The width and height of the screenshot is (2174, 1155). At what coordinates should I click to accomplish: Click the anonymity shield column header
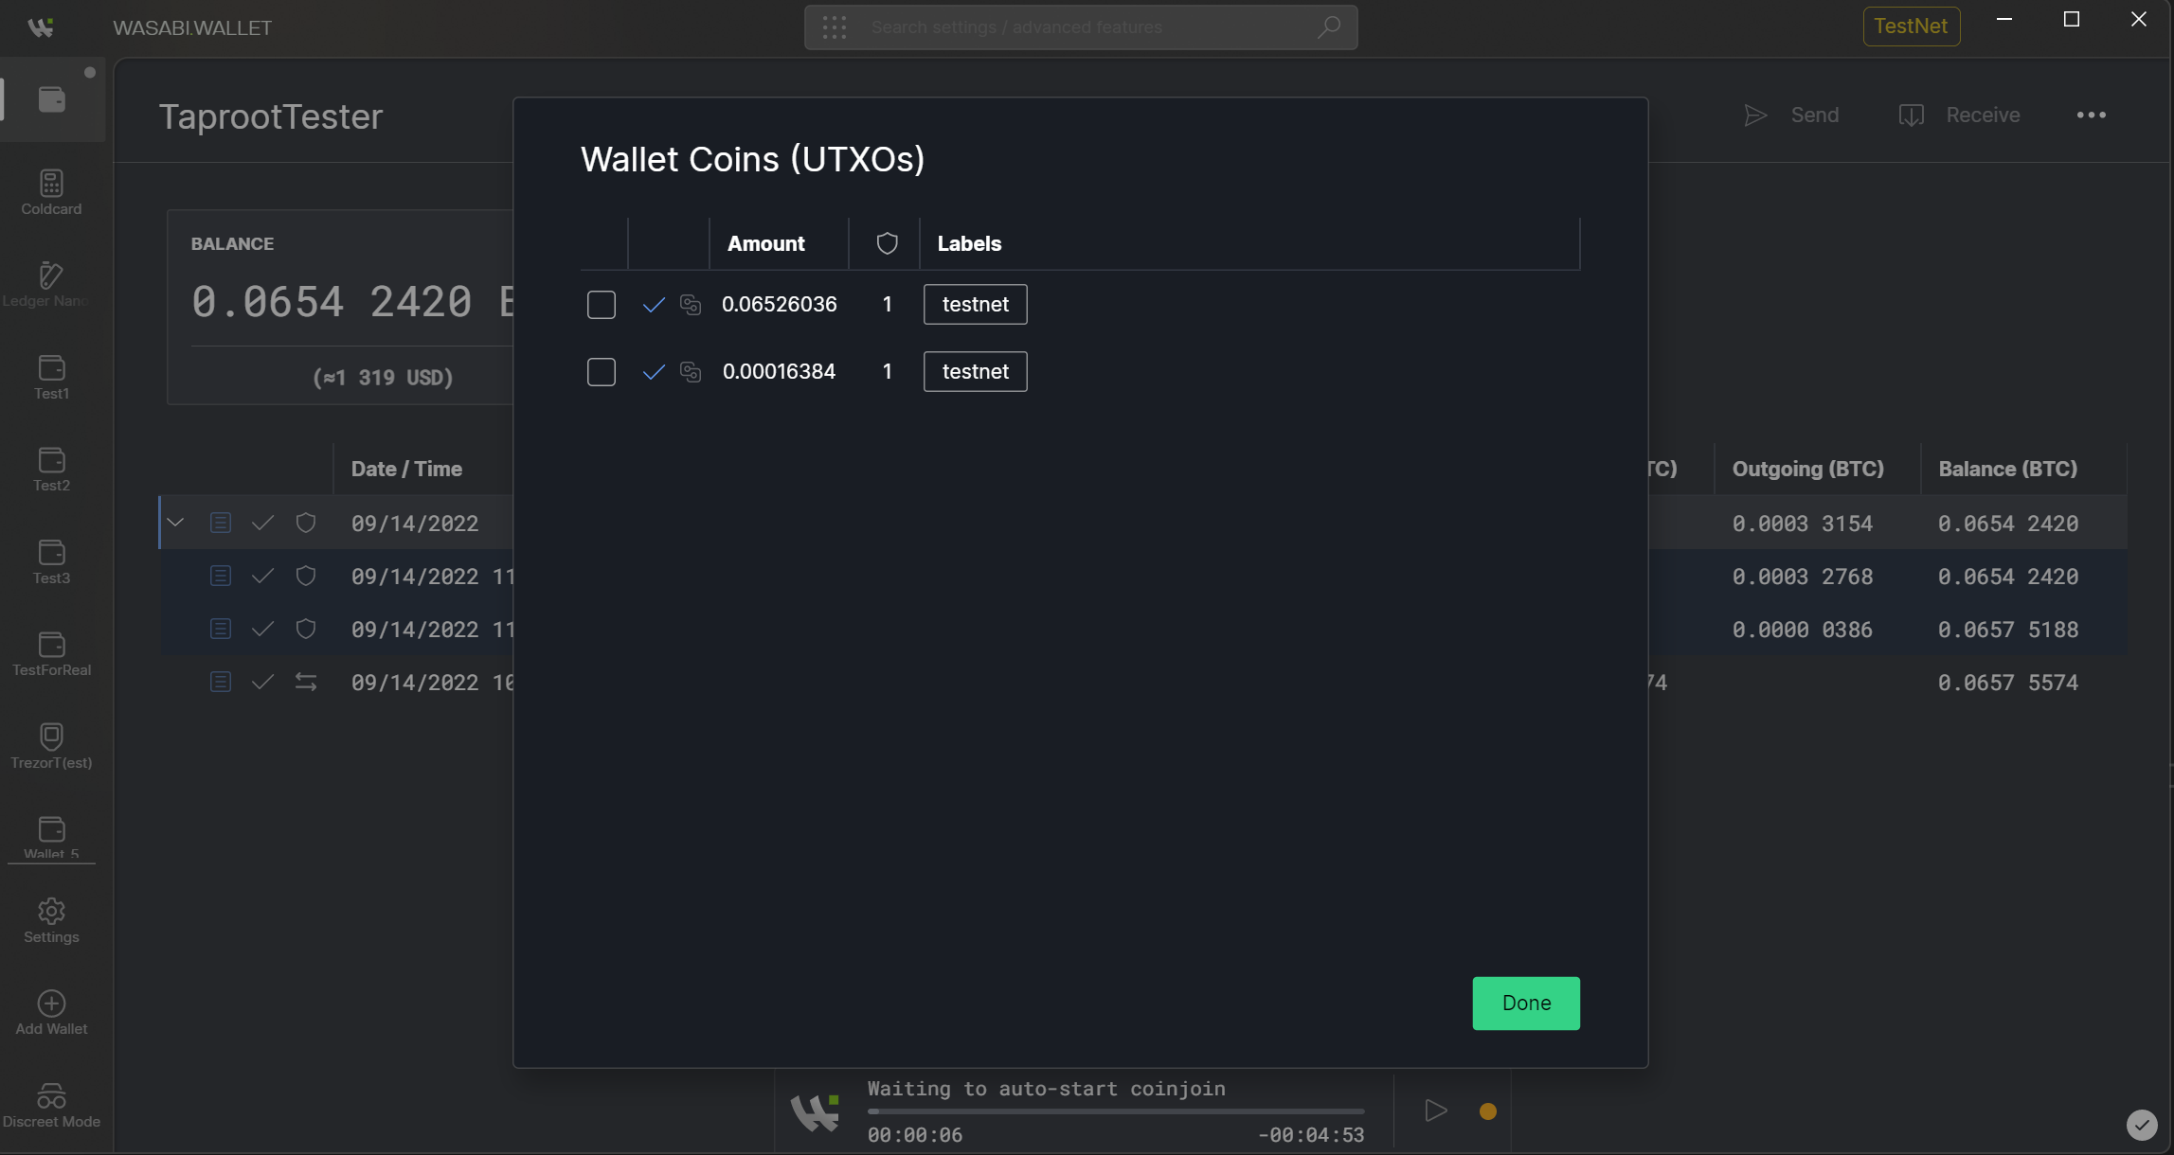pos(887,244)
